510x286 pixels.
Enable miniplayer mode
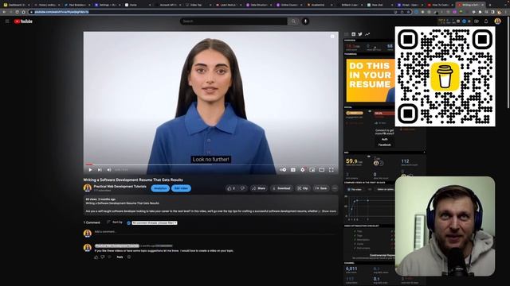pos(312,169)
